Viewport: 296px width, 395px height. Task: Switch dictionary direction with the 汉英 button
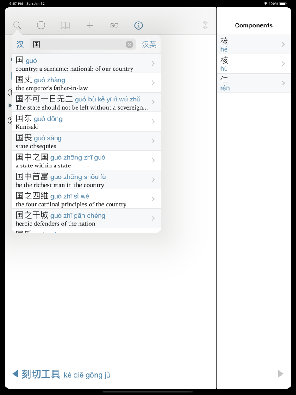coord(149,44)
